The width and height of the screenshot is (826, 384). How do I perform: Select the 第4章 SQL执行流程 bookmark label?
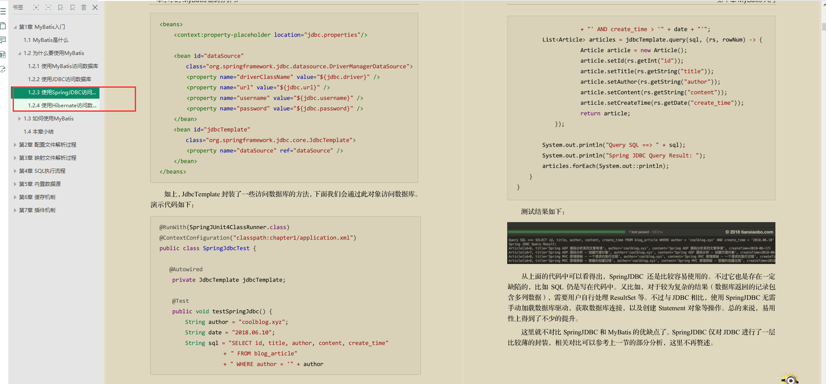coord(42,171)
